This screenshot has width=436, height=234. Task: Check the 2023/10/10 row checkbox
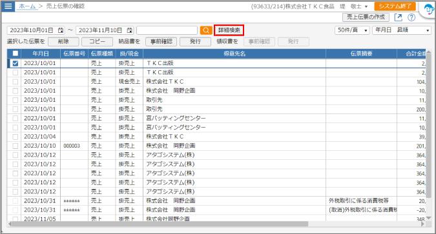tap(16, 146)
